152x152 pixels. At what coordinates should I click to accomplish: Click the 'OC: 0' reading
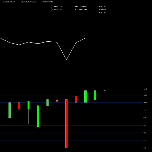tap(102, 7)
